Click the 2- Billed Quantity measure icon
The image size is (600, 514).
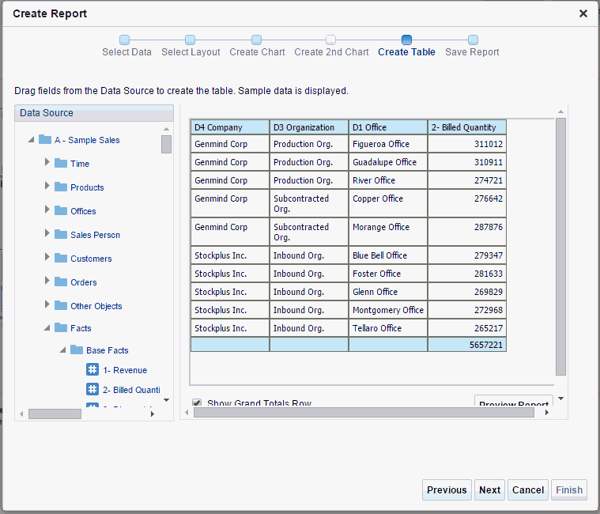pyautogui.click(x=92, y=390)
